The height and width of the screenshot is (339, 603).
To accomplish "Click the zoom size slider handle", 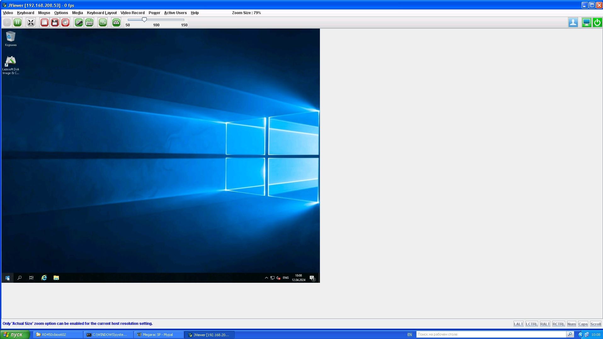I will tap(144, 20).
